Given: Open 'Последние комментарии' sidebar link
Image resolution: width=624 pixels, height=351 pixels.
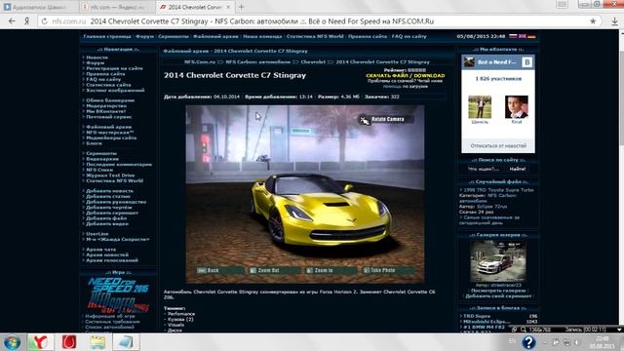Looking at the screenshot, I should (119, 165).
